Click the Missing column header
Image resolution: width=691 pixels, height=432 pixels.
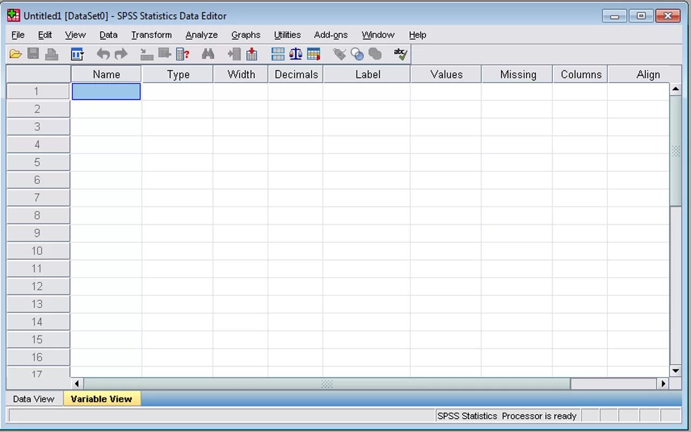(518, 75)
